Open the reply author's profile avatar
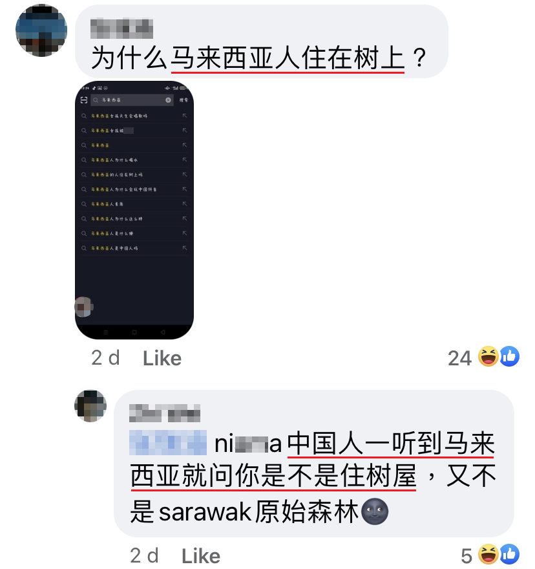 (90, 405)
